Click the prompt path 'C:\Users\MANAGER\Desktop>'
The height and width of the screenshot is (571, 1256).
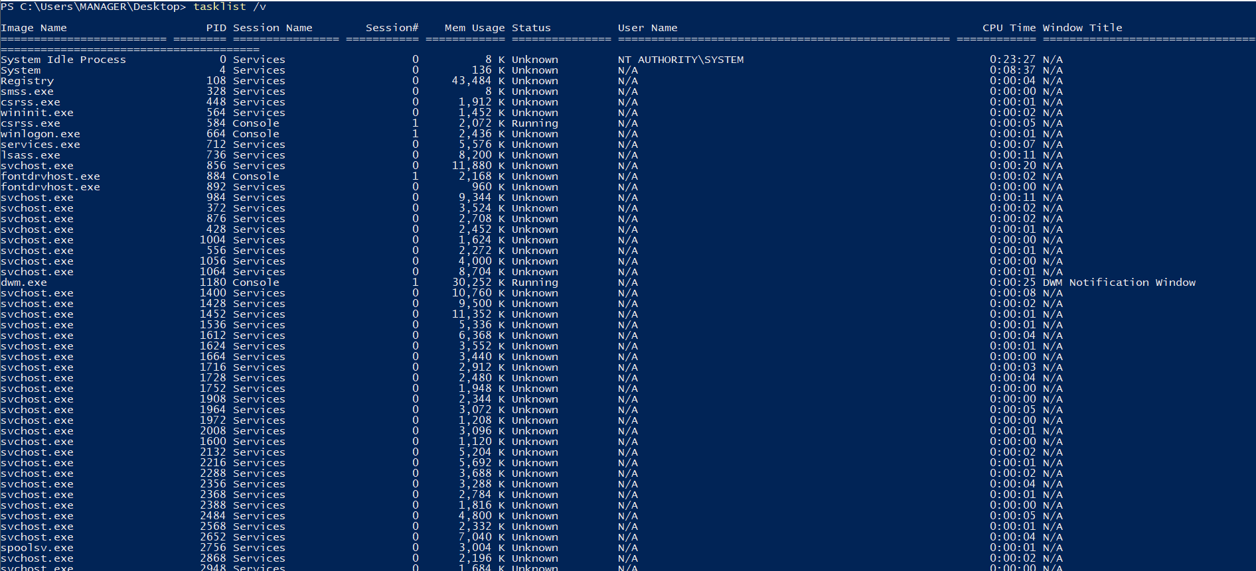pos(104,7)
